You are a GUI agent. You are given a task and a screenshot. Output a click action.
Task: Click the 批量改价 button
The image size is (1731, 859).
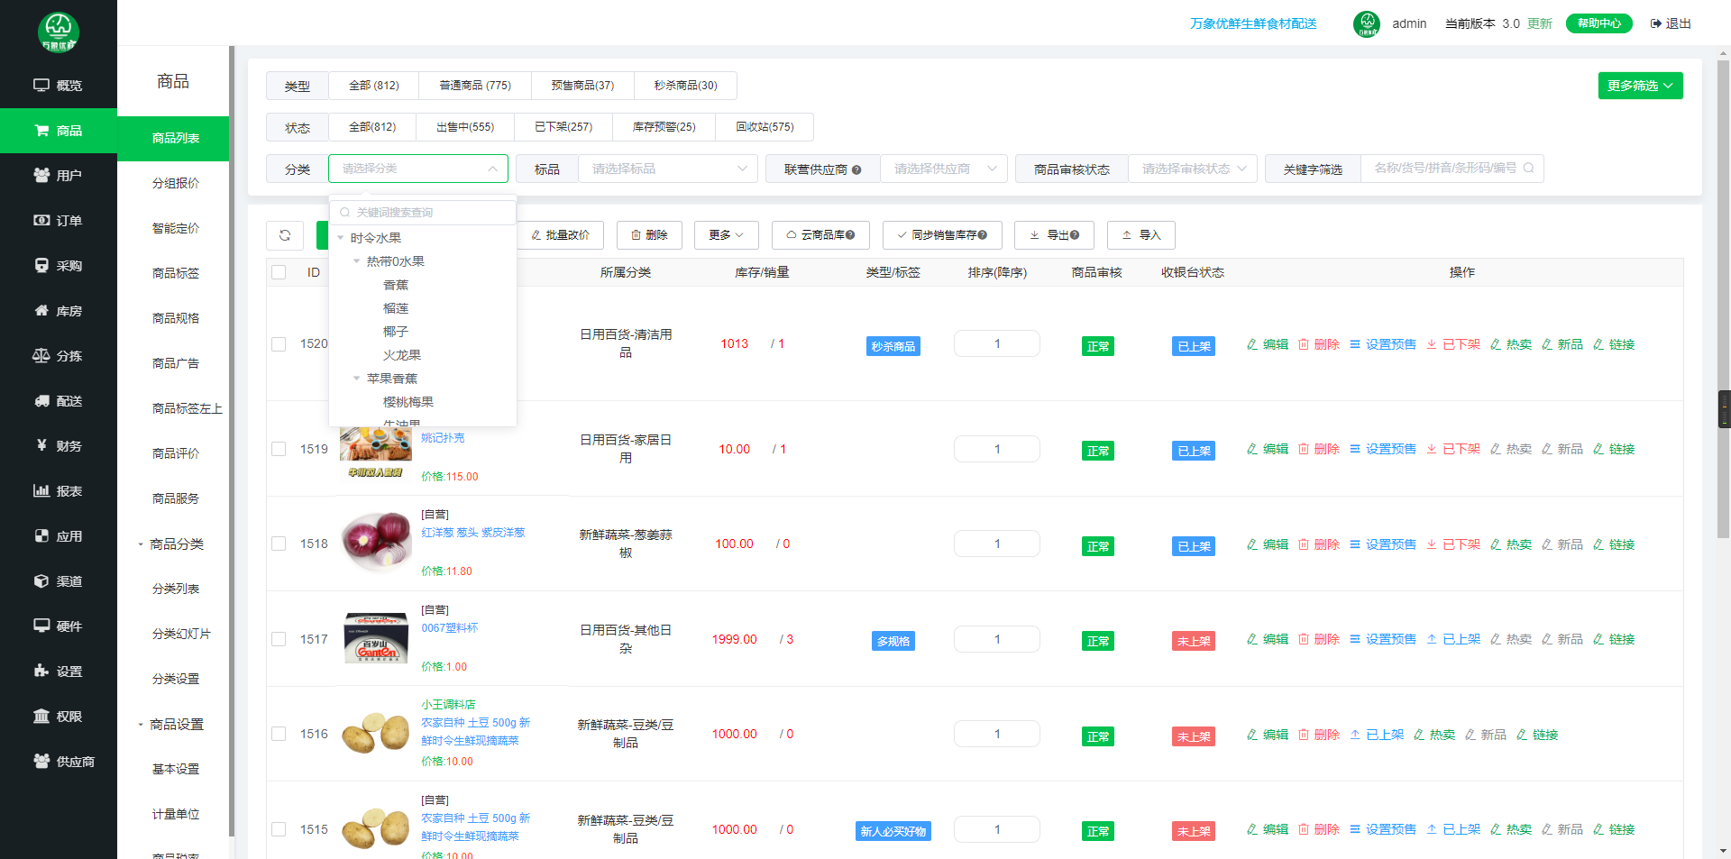[560, 235]
